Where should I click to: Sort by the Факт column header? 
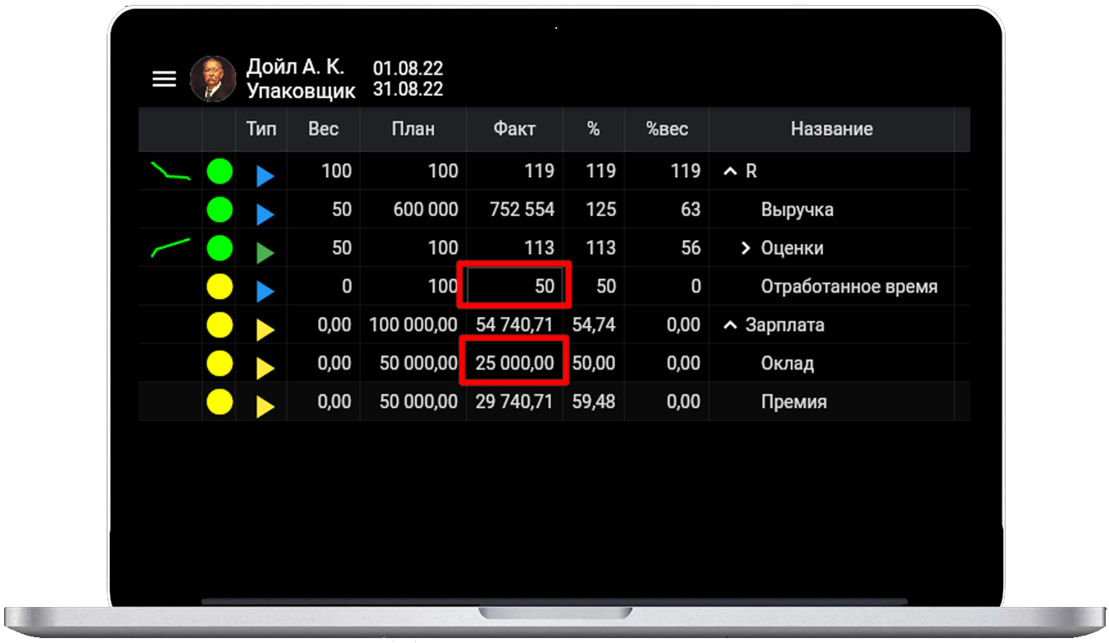pos(514,129)
